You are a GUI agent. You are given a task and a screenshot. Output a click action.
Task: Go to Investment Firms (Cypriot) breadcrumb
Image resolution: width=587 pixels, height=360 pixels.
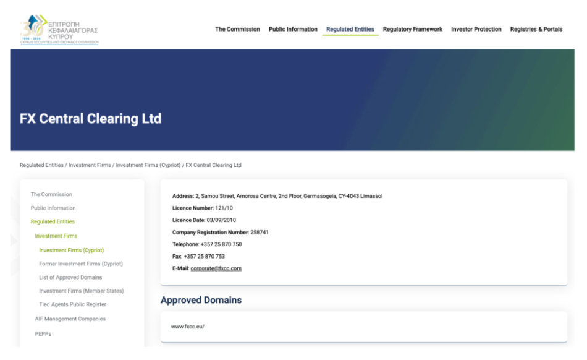click(148, 165)
